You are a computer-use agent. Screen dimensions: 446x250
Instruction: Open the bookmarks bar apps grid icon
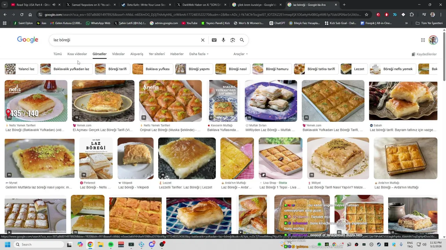click(5, 23)
